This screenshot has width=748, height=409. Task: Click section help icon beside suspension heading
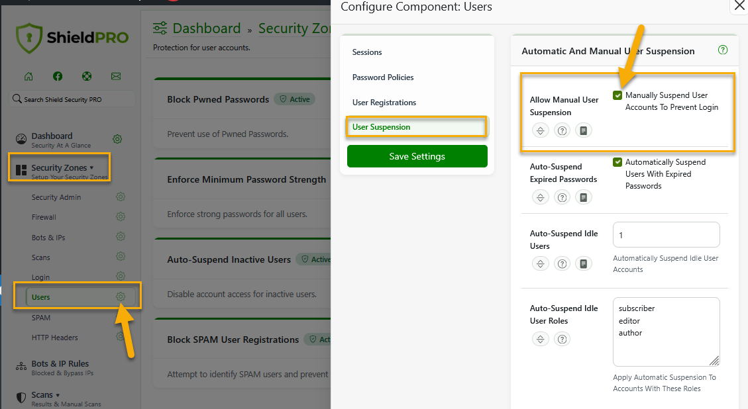[x=723, y=50]
